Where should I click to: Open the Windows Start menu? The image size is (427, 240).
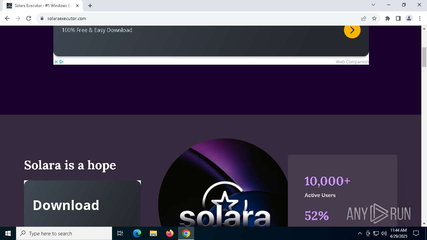tap(8, 233)
